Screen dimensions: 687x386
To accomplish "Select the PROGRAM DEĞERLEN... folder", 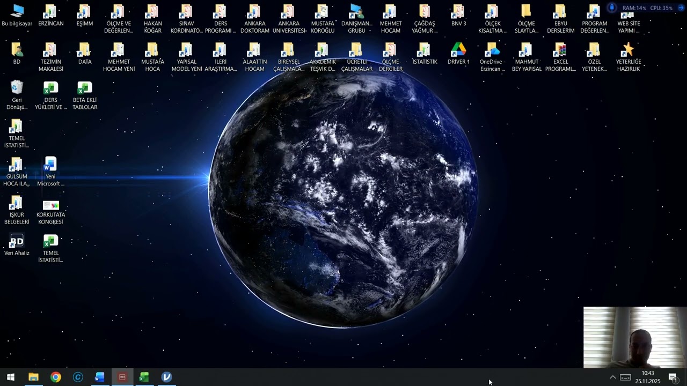I will click(x=595, y=19).
